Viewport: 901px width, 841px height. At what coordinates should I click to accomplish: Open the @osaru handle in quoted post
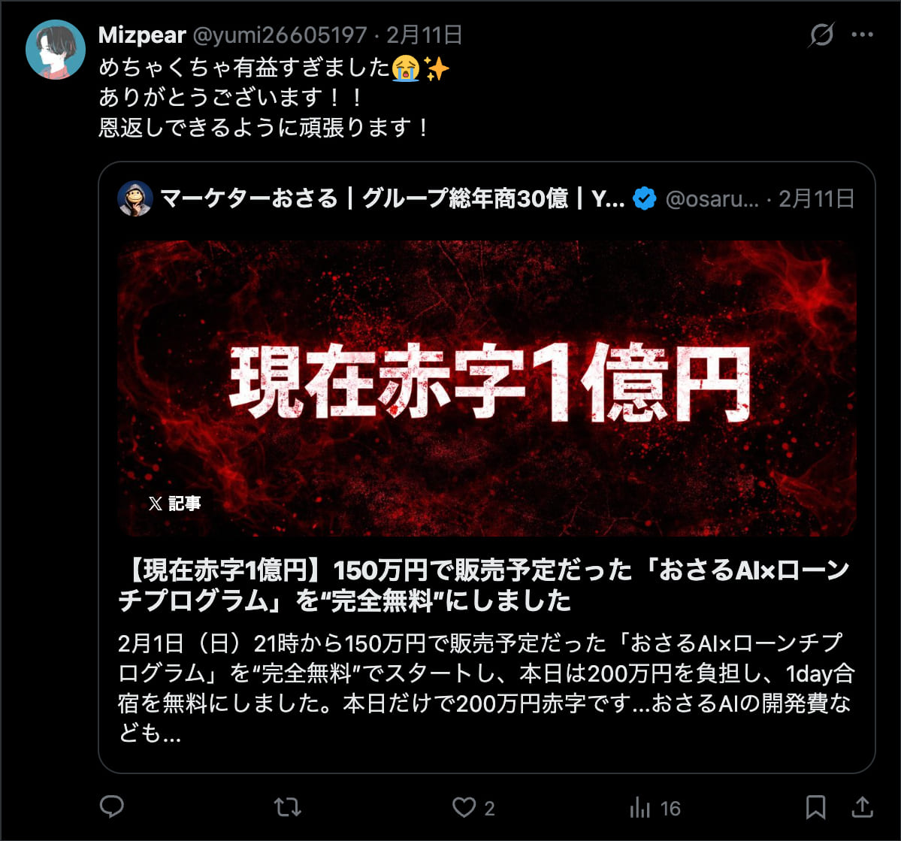712,199
